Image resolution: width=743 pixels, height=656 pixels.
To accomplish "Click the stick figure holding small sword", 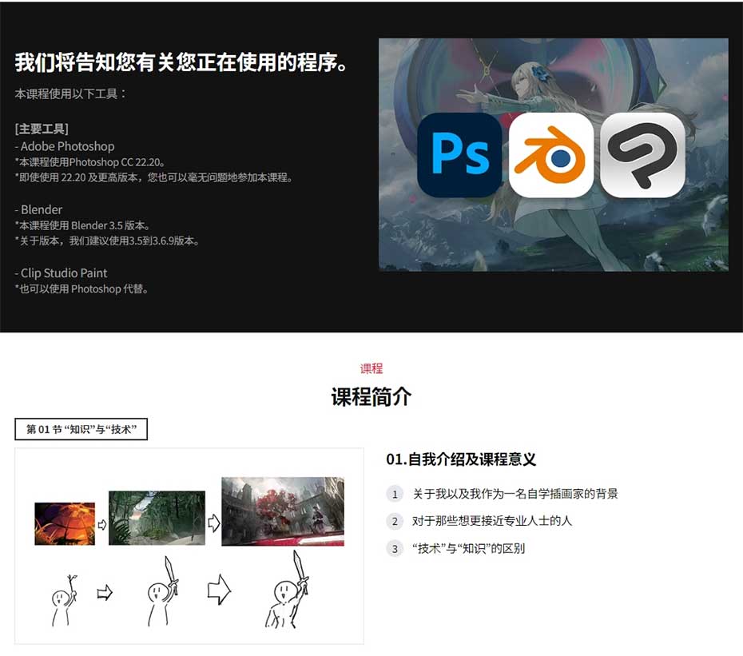I will [x=162, y=591].
